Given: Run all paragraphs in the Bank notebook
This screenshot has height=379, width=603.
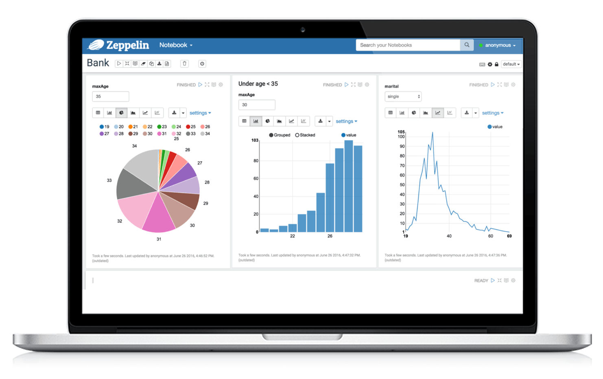Looking at the screenshot, I should pos(118,63).
